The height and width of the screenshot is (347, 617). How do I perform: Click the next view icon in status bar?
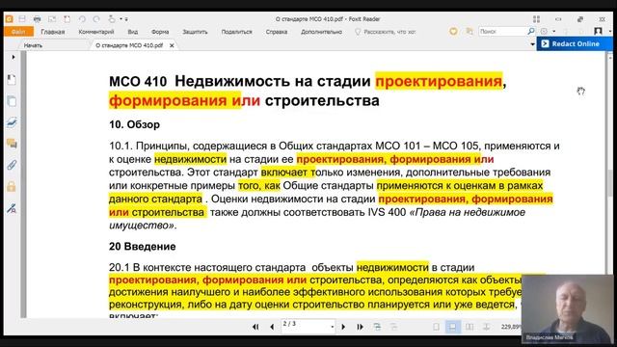[x=393, y=327]
